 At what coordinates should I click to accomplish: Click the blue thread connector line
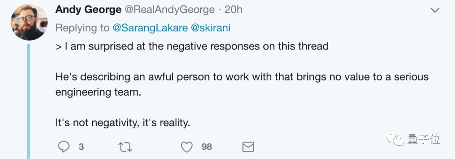[x=29, y=101]
